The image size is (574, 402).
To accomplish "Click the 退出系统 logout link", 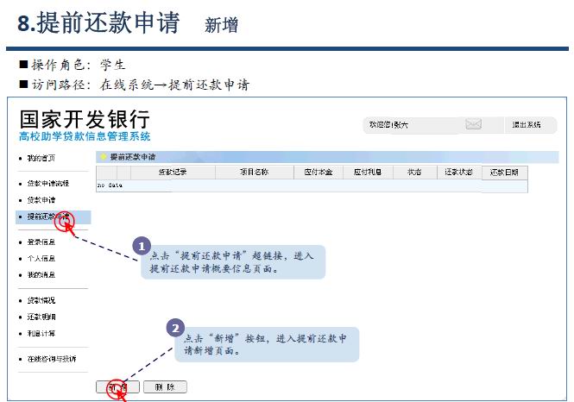I will point(527,125).
